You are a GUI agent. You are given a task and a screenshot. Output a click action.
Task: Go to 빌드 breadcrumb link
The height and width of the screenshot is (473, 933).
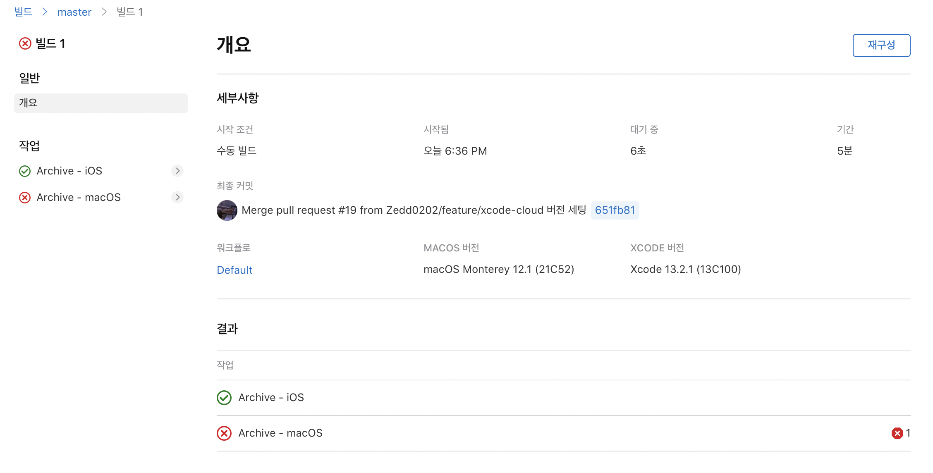point(23,12)
